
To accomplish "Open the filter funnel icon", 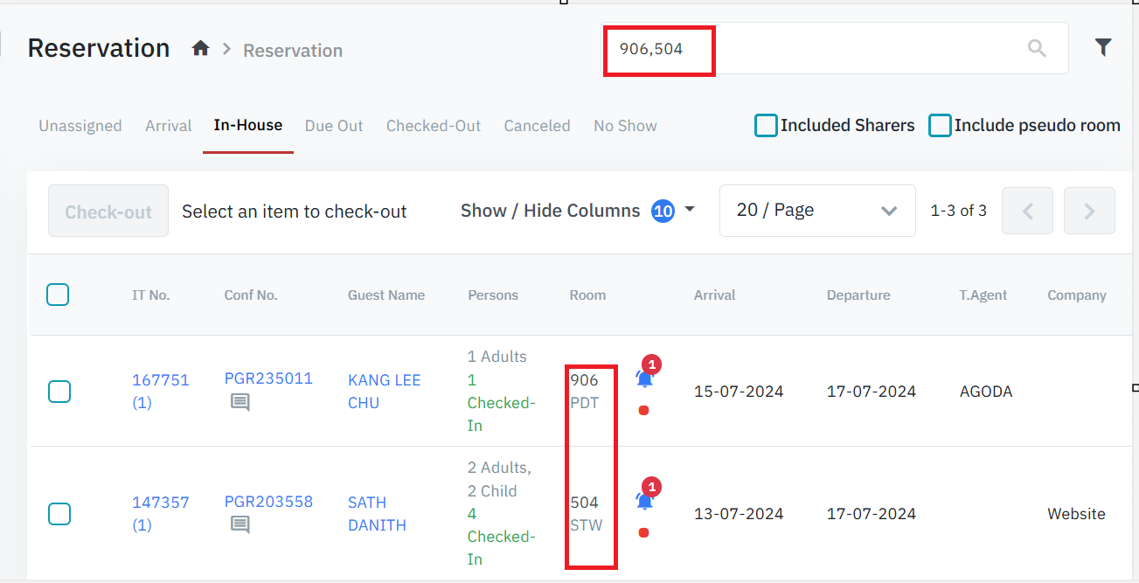I will pyautogui.click(x=1103, y=48).
